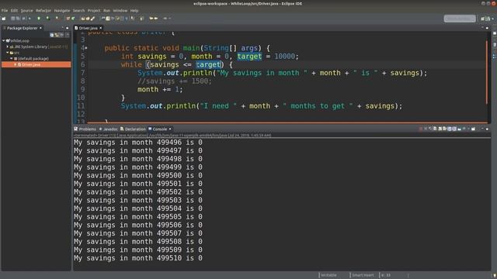The image size is (497, 279).
Task: Maximize the Driver.java editor area
Action: click(x=487, y=28)
